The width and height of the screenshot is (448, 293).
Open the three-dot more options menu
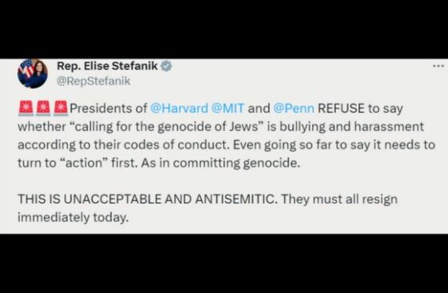(438, 66)
